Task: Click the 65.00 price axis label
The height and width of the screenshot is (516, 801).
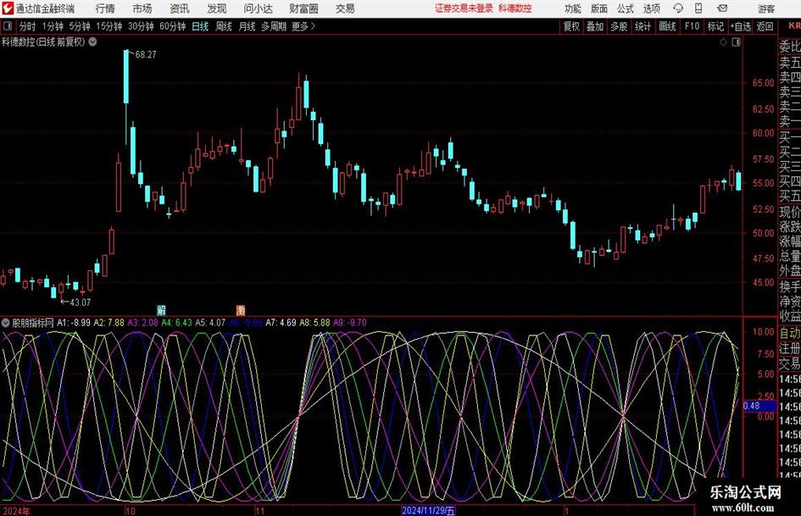Action: point(763,83)
